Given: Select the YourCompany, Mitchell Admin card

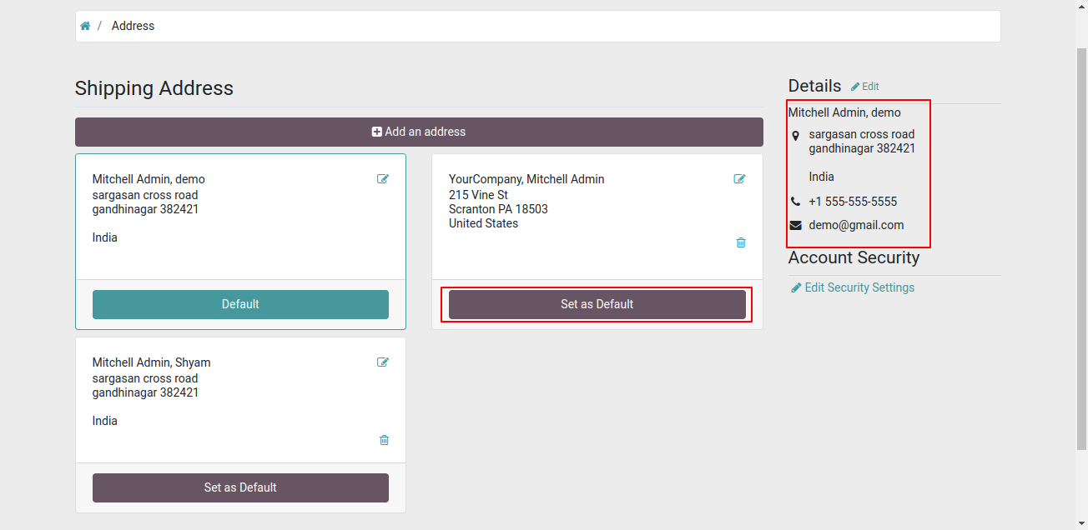Looking at the screenshot, I should click(597, 217).
